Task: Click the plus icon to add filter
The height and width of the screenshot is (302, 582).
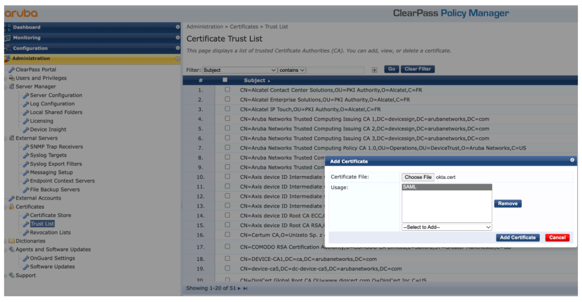Action: (374, 70)
